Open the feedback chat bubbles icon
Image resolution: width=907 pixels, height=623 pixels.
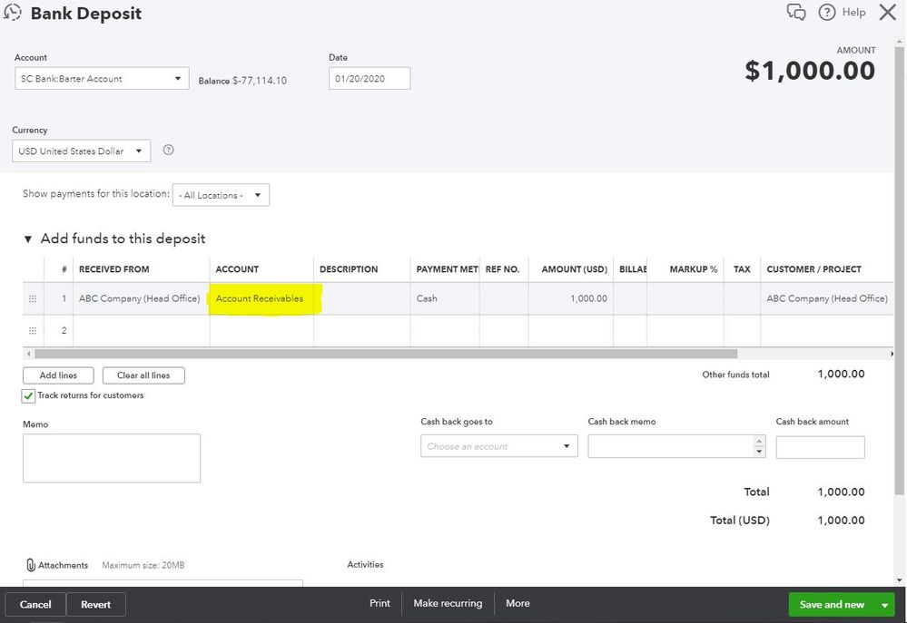click(x=796, y=12)
